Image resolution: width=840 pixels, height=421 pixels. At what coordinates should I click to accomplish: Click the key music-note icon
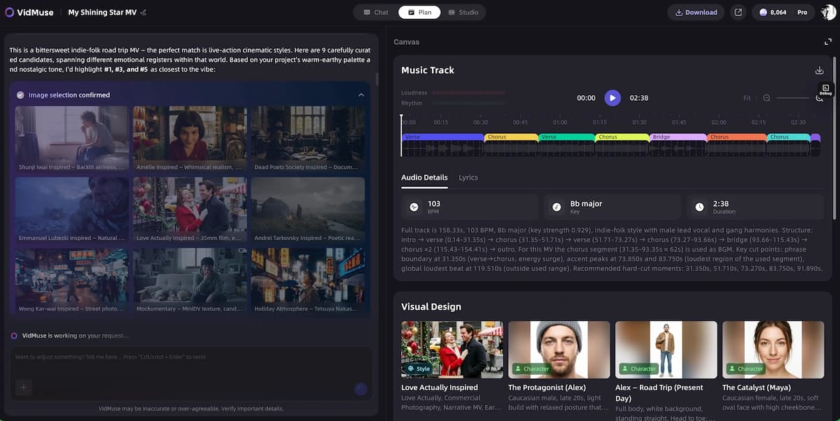[556, 207]
